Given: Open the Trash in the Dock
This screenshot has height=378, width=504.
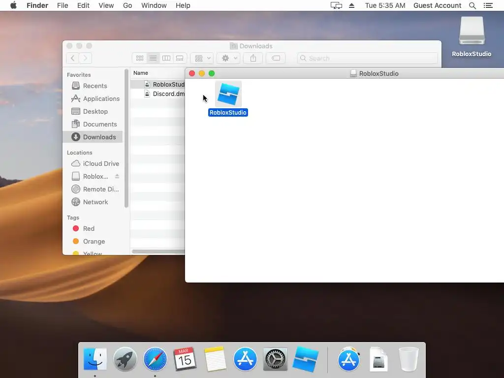Looking at the screenshot, I should pyautogui.click(x=409, y=359).
